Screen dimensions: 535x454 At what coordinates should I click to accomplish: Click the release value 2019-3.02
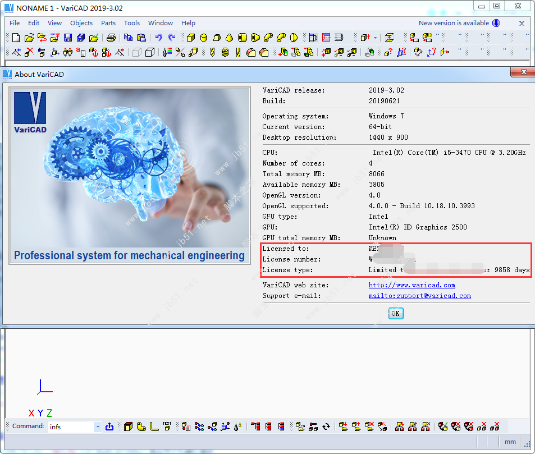[x=386, y=90]
